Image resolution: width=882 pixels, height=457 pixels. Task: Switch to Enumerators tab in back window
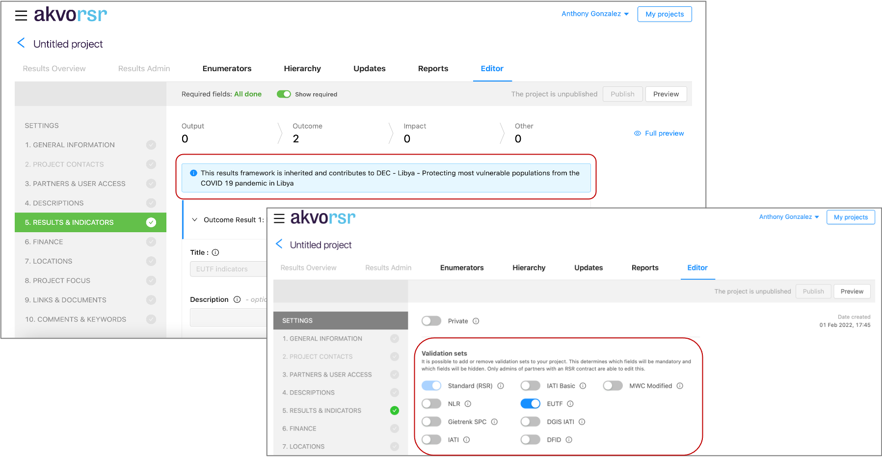[227, 69]
